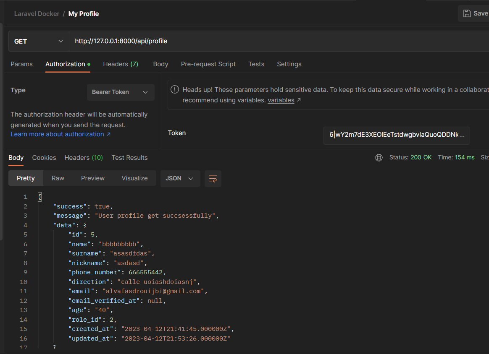Toggle word wrap in the response body

[213, 179]
